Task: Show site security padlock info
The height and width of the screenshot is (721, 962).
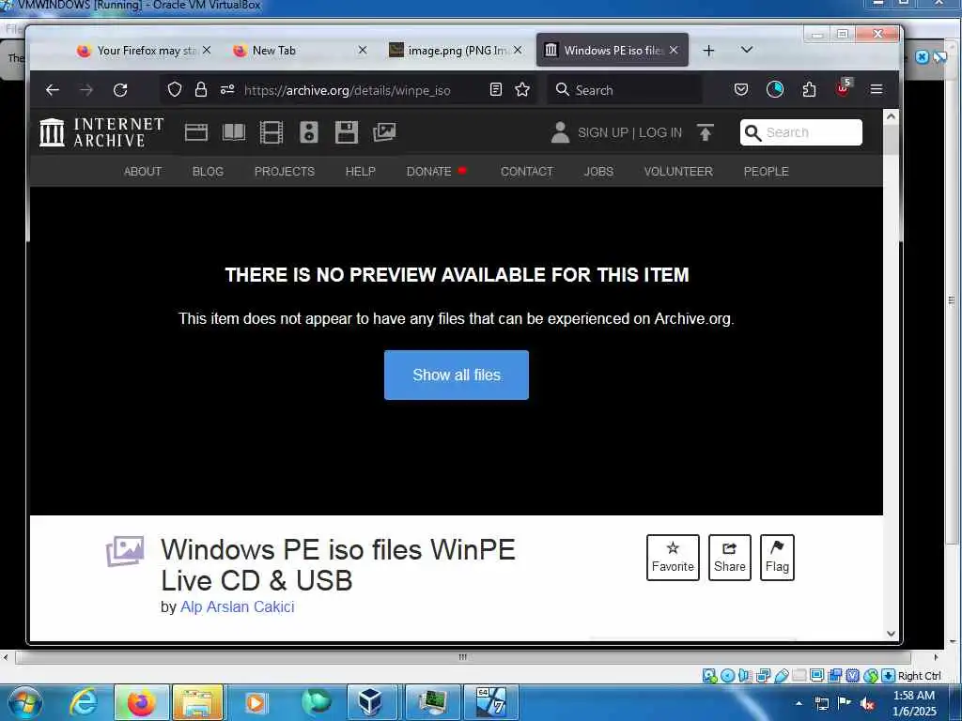Action: pyautogui.click(x=201, y=90)
